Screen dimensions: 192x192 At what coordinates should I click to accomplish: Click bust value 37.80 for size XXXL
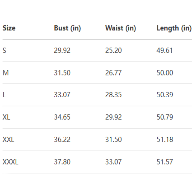62,162
